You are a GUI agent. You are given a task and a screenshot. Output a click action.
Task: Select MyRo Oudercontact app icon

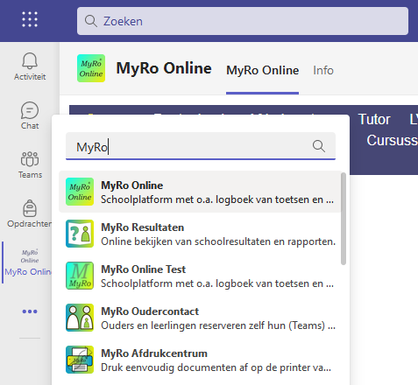coord(80,318)
